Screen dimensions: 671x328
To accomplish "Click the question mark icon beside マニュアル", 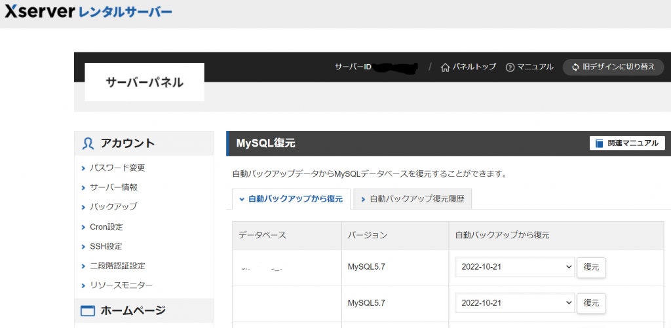I will coord(510,67).
